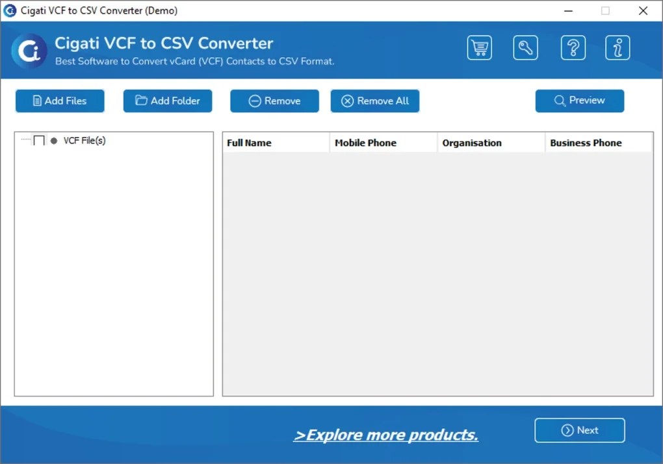Minimize the converter window

568,10
